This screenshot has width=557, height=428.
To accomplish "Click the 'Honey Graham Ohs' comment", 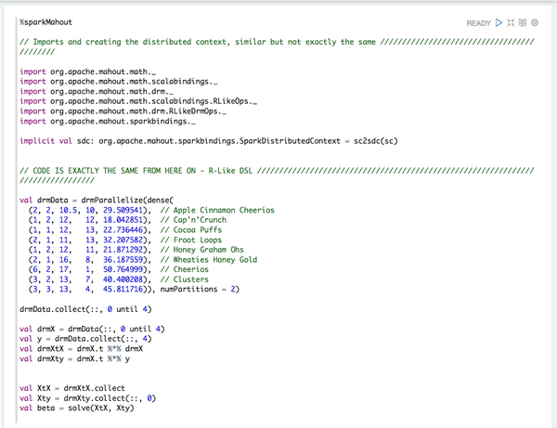I will click(x=202, y=250).
